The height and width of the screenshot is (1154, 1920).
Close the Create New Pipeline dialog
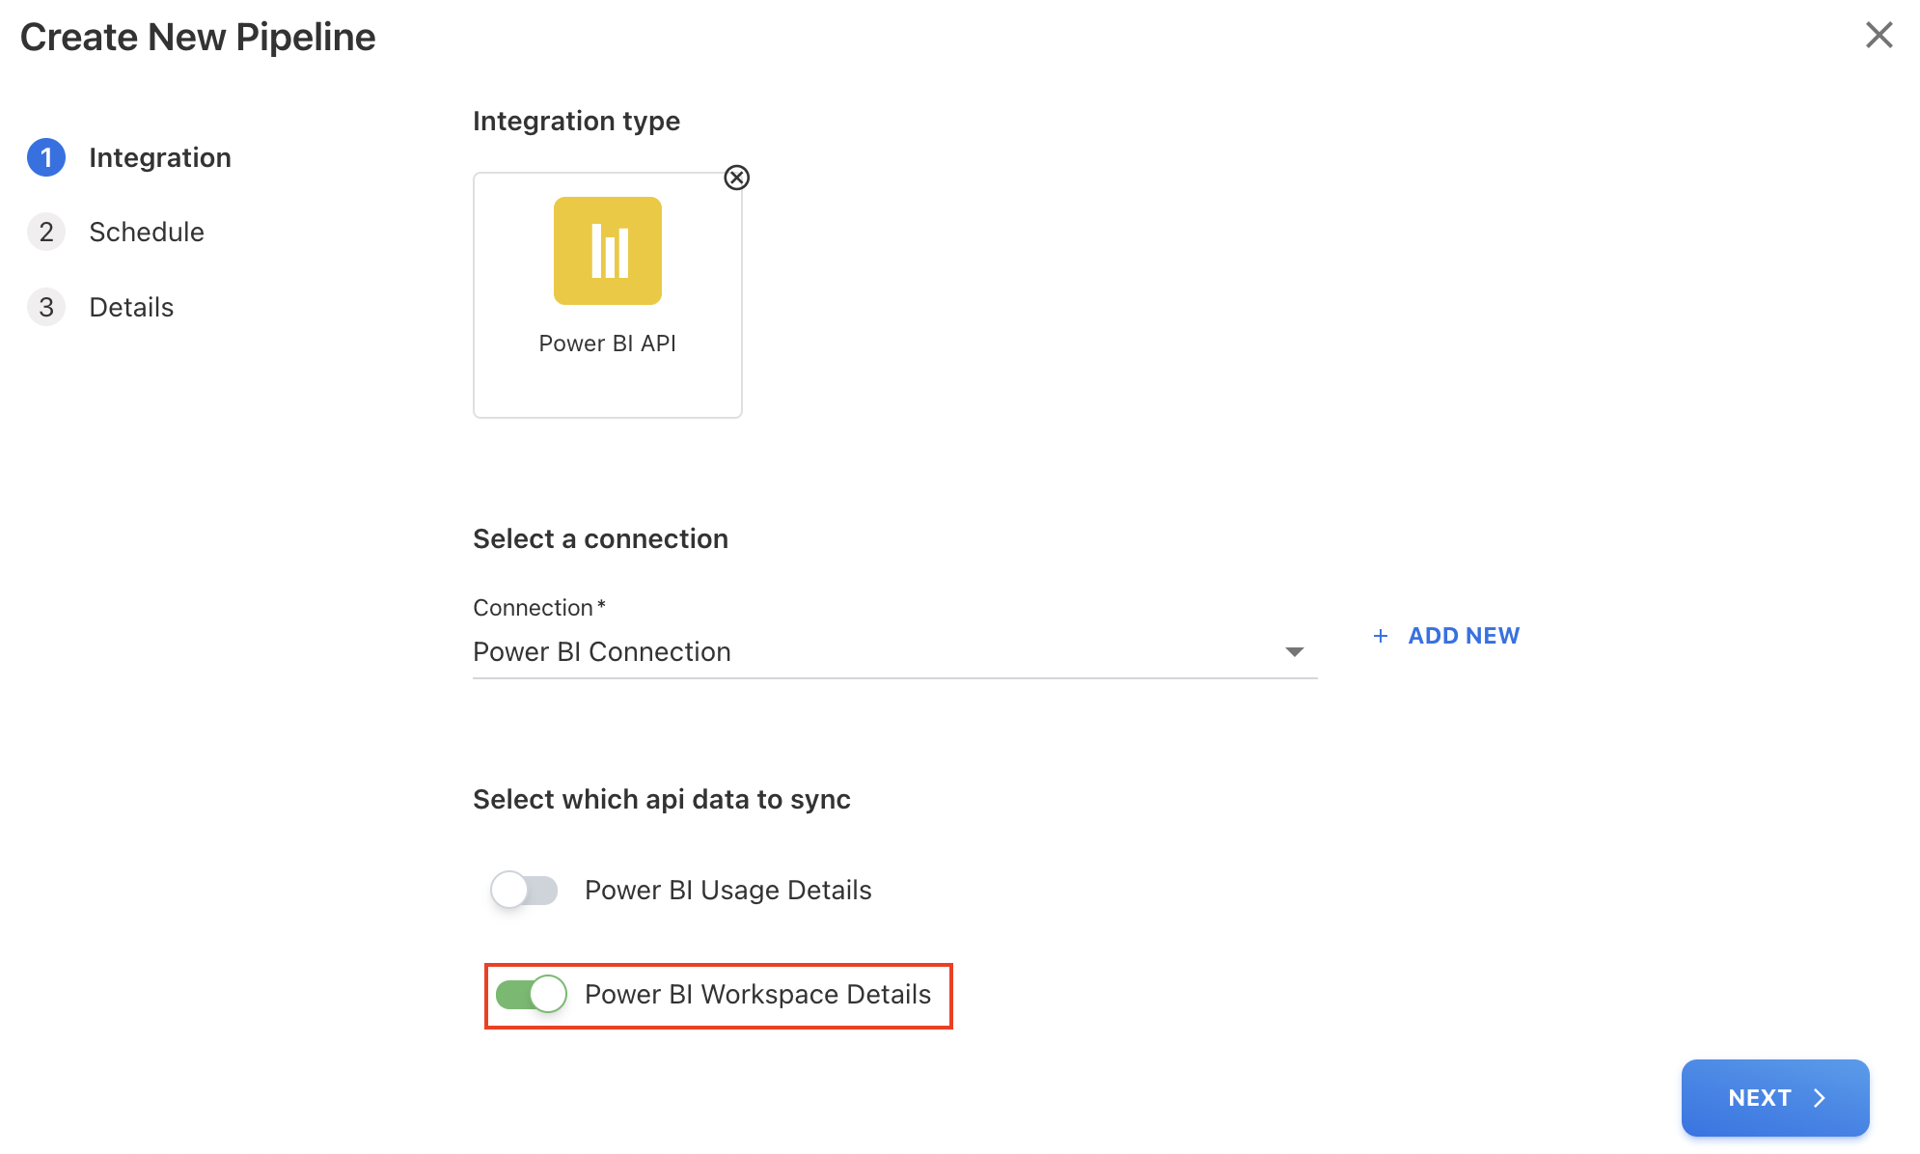[1879, 36]
